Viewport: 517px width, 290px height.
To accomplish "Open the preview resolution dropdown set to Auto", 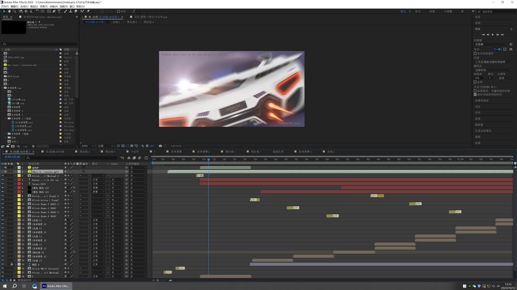I will click(505, 78).
